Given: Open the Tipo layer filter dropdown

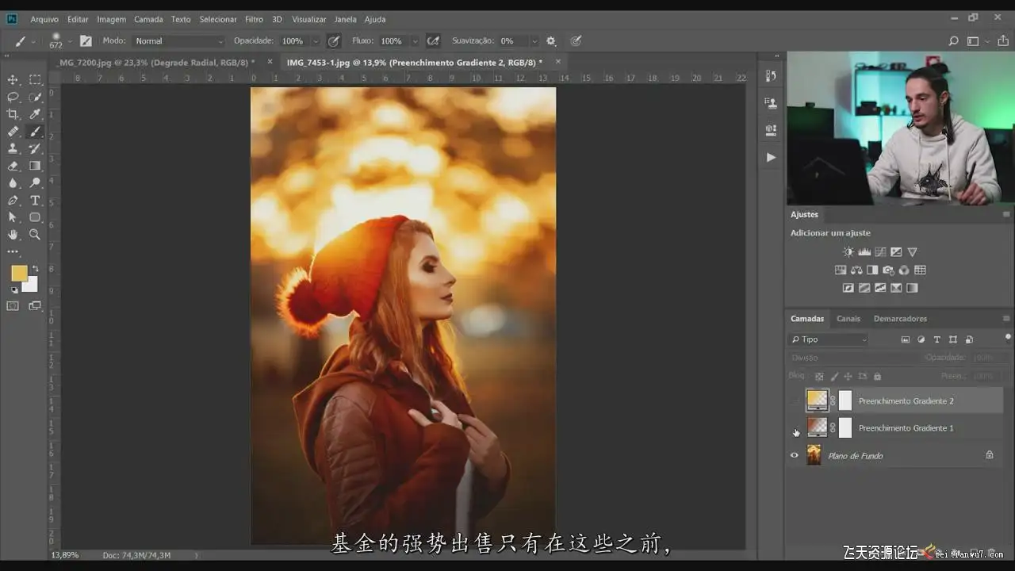Looking at the screenshot, I should (829, 339).
